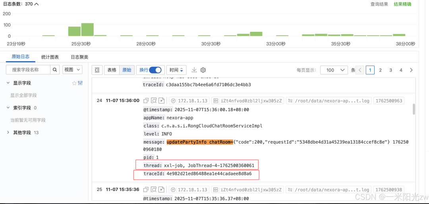This screenshot has width=429, height=204.
Task: Click the 显示全部字段 link
Action: click(23, 95)
